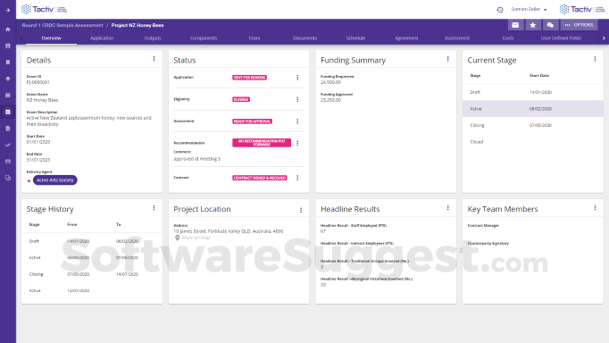Screen dimensions: 609x343
Task: Select the Closed row in Current Stage
Action: pyautogui.click(x=532, y=142)
